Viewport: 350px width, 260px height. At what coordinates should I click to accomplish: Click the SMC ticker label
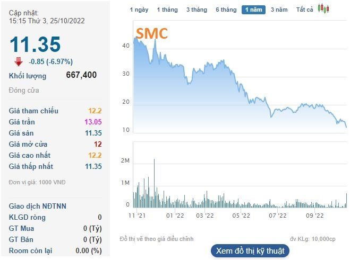tap(152, 33)
